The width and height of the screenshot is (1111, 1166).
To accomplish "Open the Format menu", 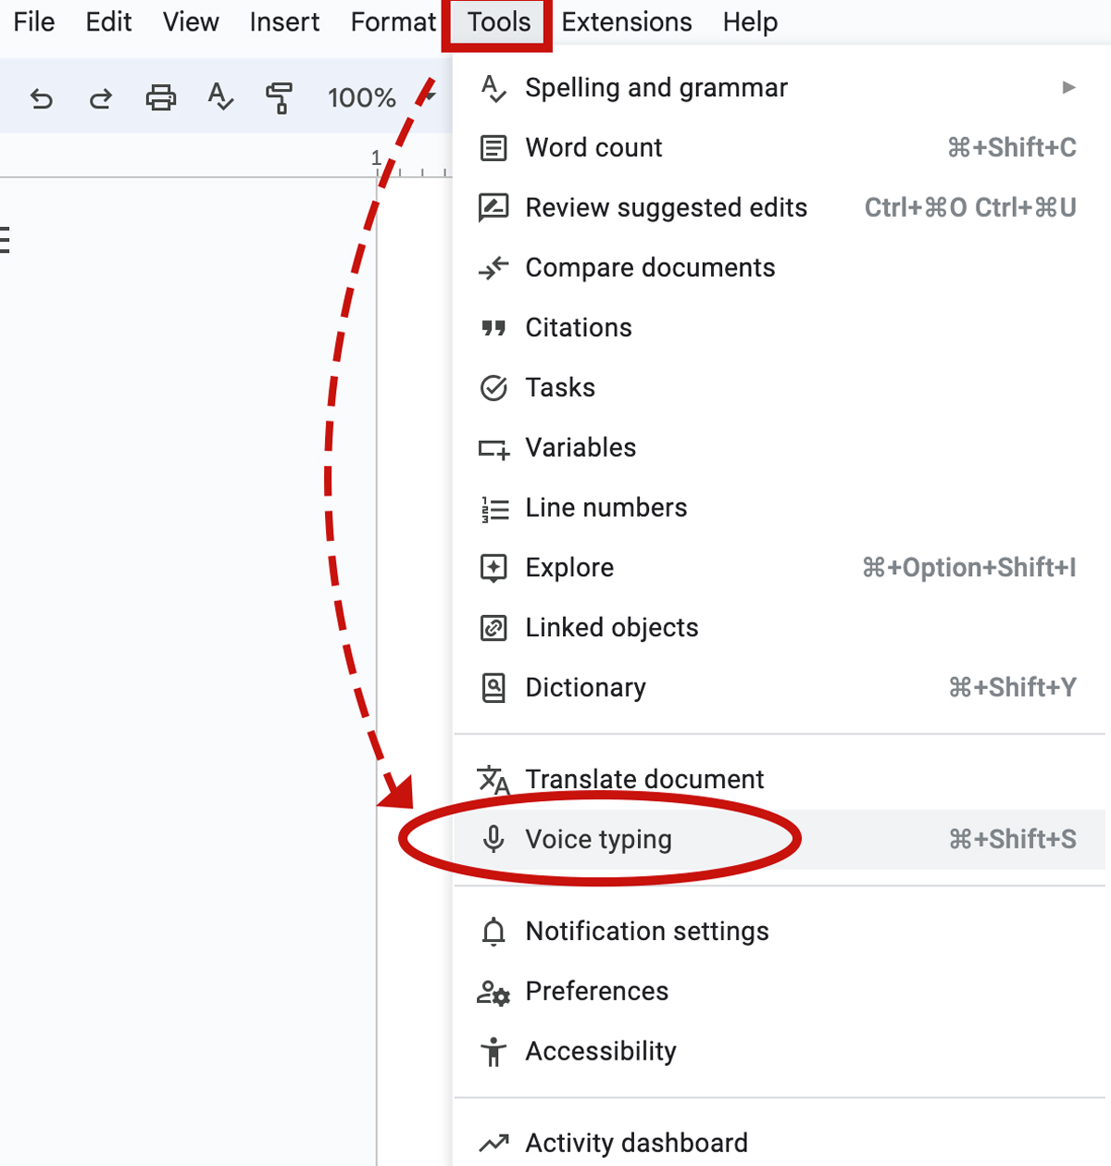I will (393, 22).
